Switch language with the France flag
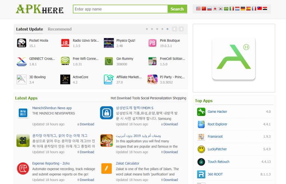The width and height of the screenshot is (286, 184). tap(254, 9)
